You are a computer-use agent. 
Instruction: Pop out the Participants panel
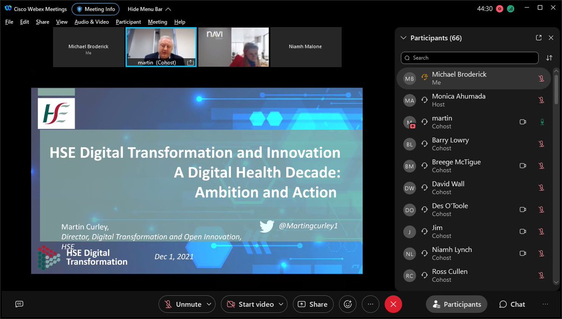pyautogui.click(x=539, y=37)
